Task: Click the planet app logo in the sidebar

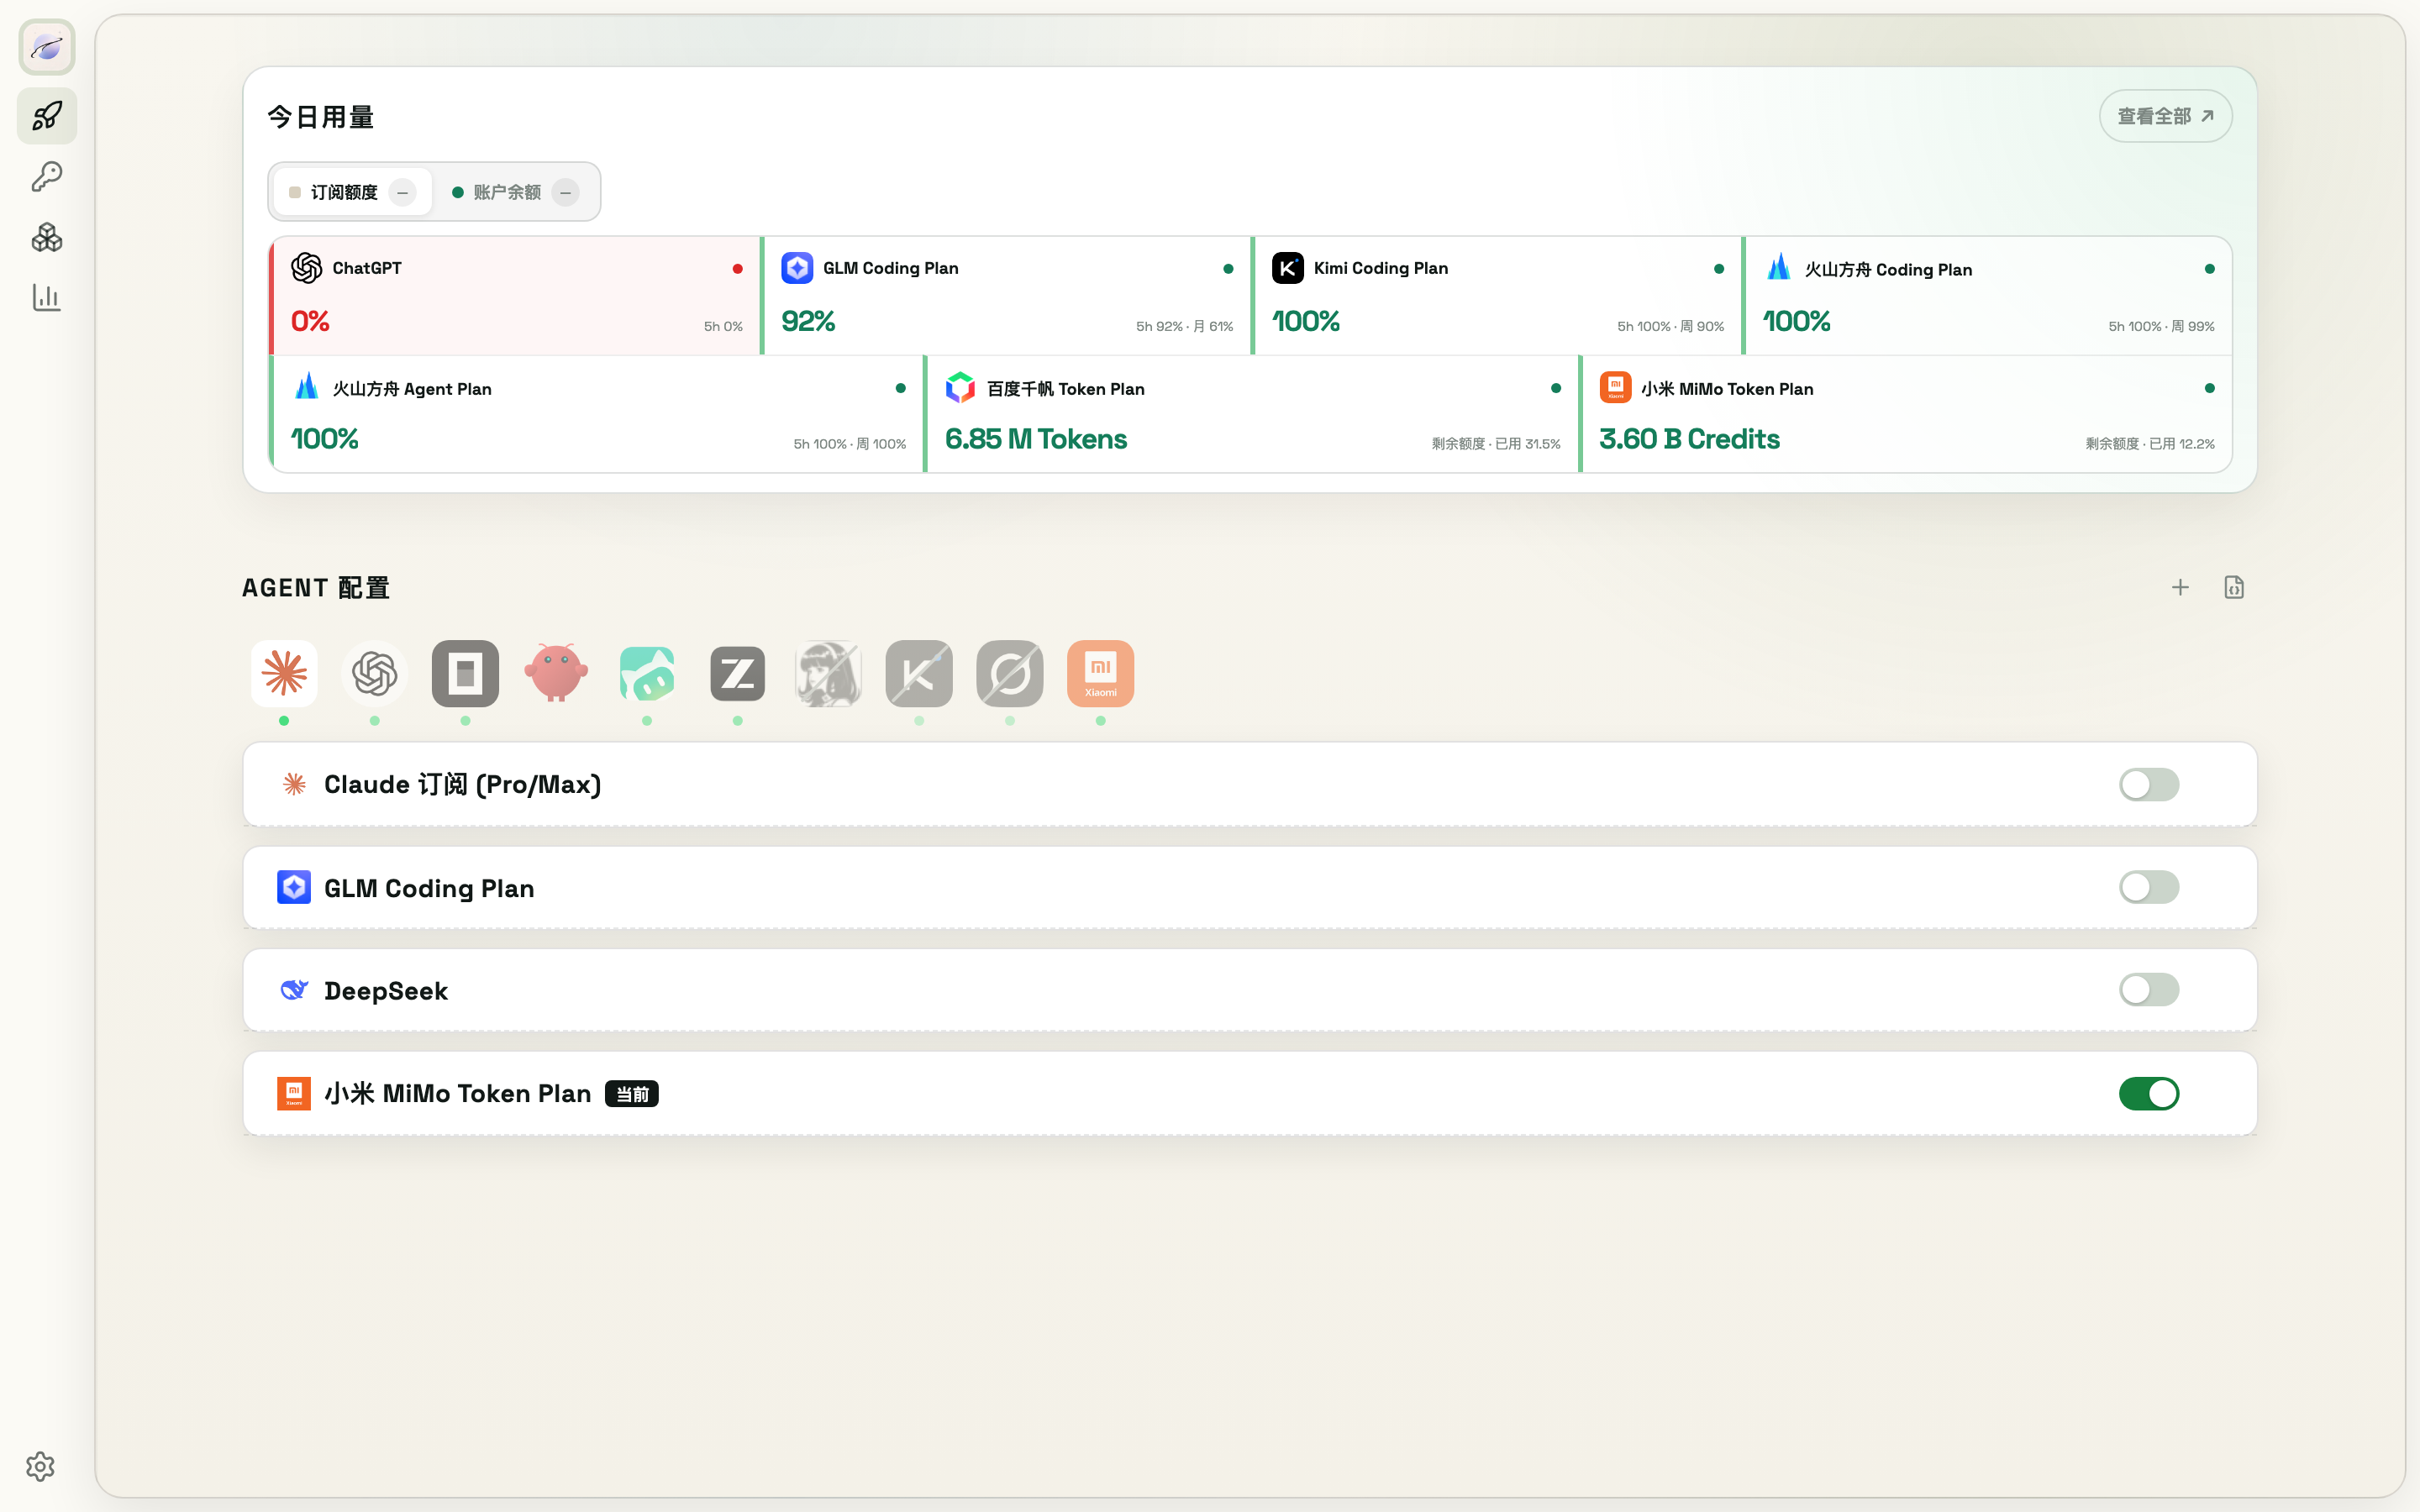Action: coord(47,47)
